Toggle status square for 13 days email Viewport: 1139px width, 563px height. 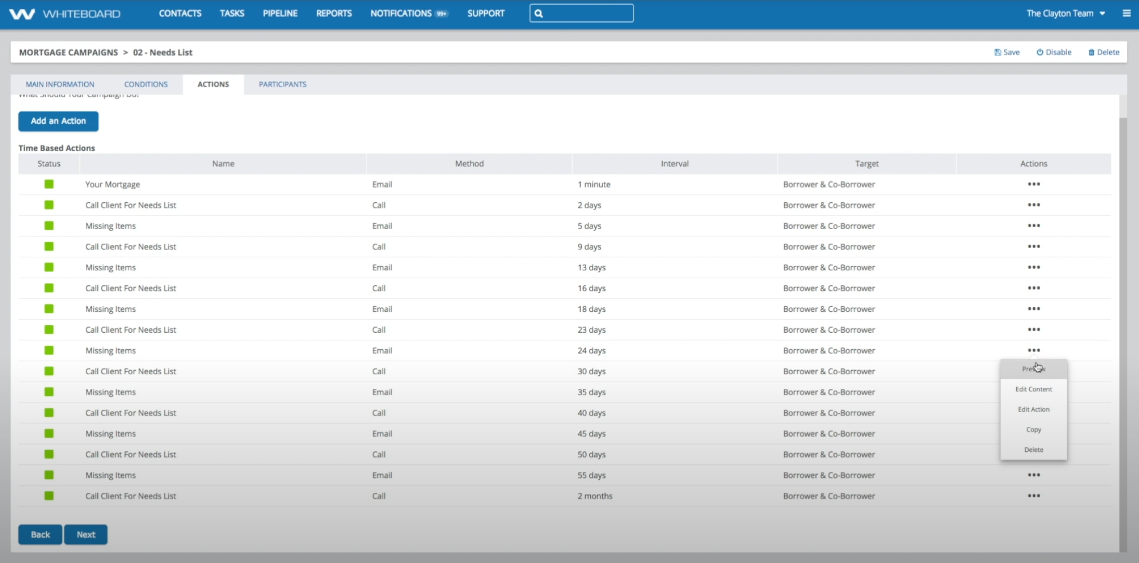(49, 267)
